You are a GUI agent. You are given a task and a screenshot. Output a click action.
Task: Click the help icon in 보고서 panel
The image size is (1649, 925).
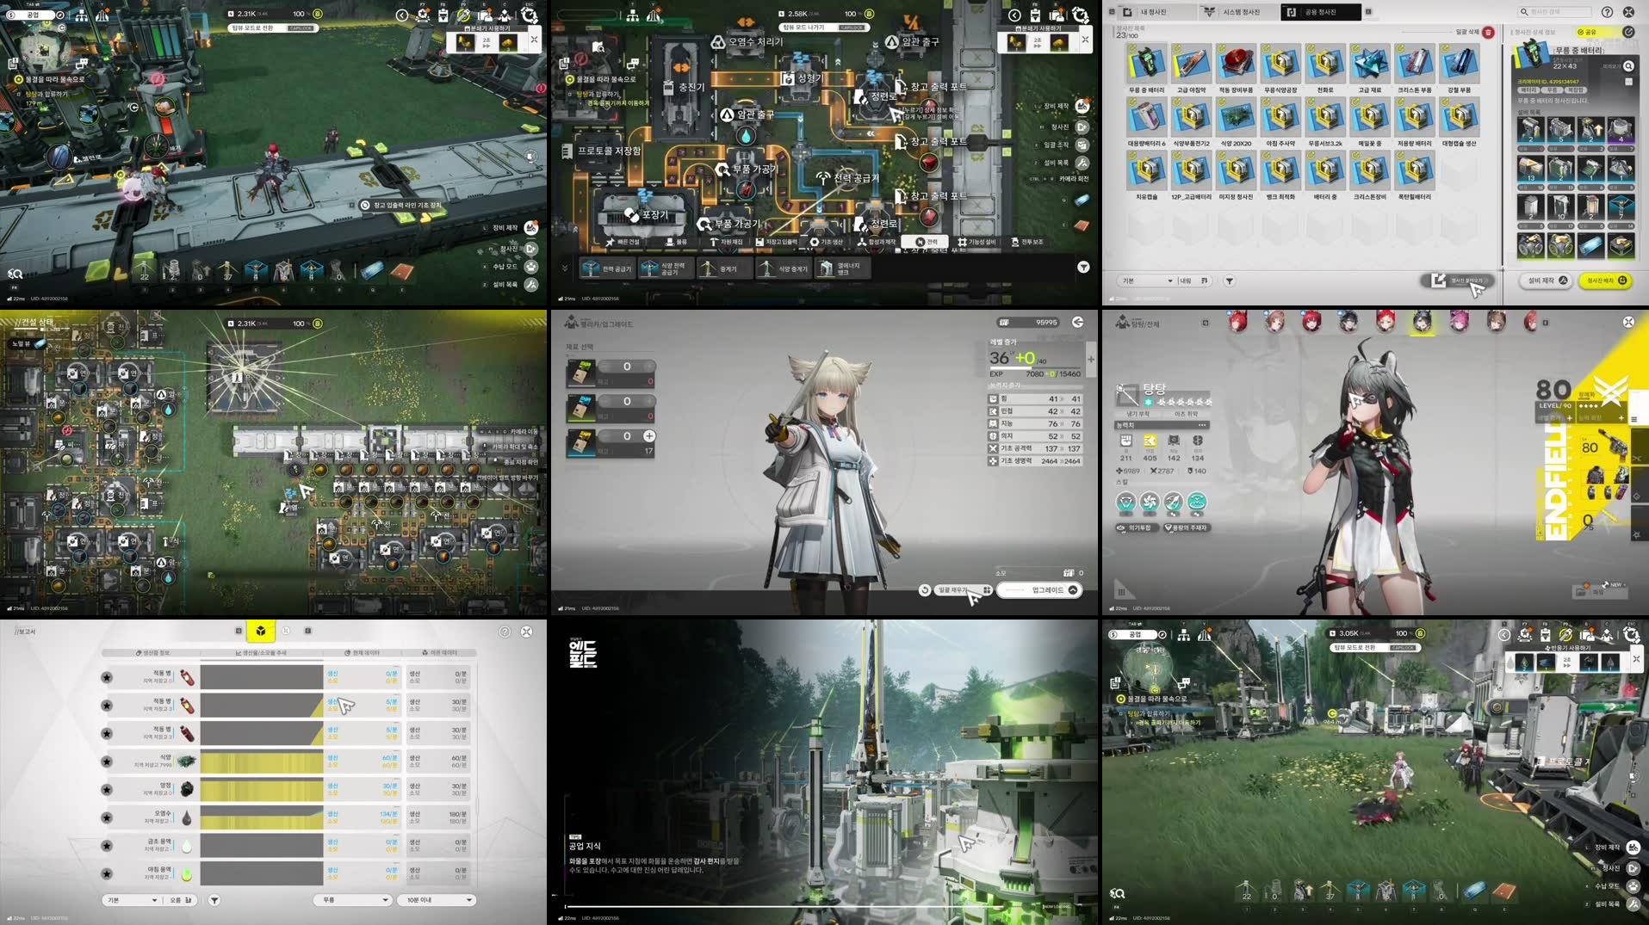pos(505,632)
